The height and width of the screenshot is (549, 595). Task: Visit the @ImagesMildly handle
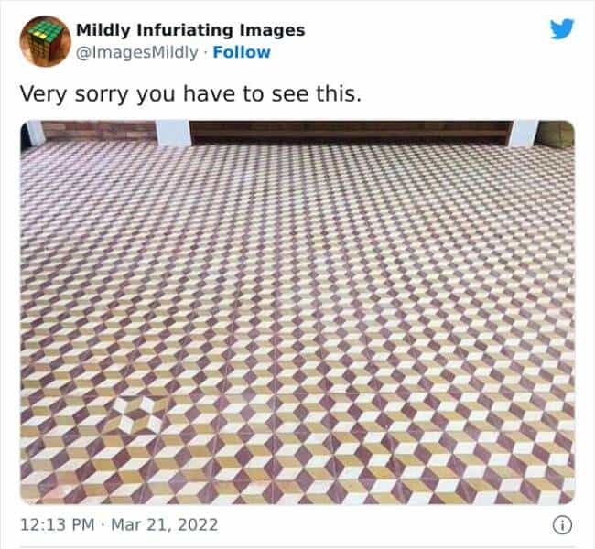point(137,52)
